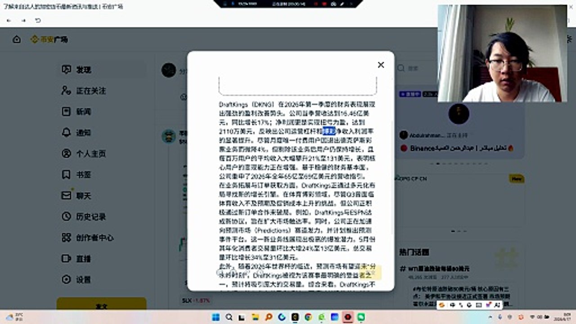Click the SLX ticker label

[186, 300]
